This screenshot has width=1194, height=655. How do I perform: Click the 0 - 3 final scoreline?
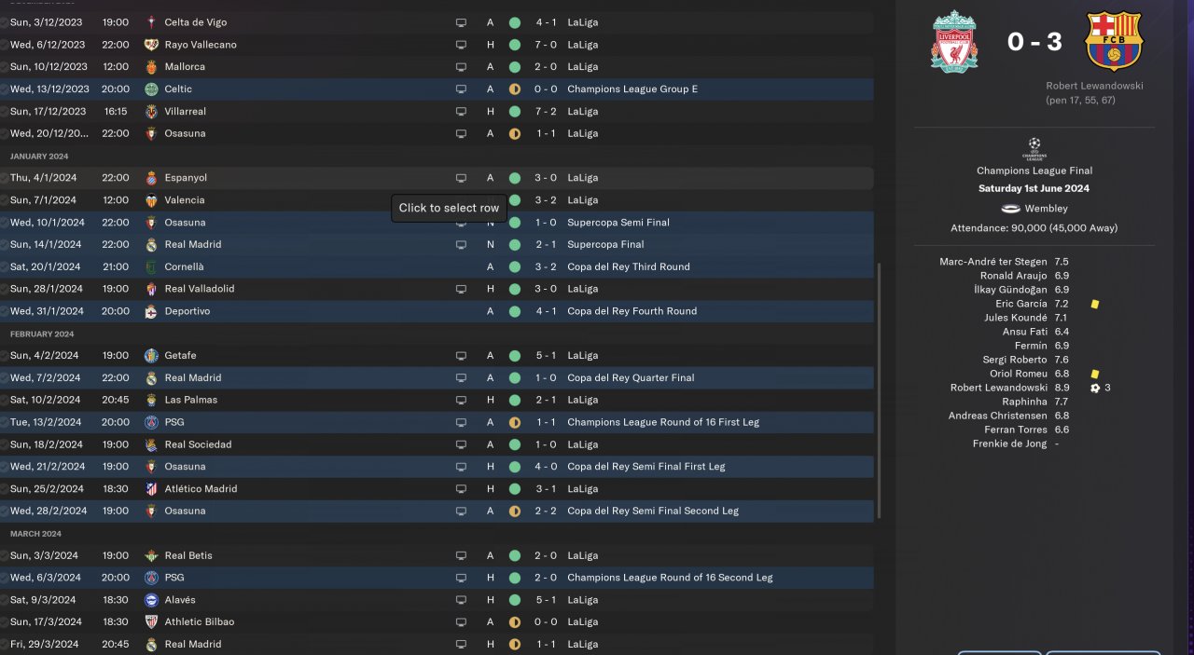pos(1034,42)
